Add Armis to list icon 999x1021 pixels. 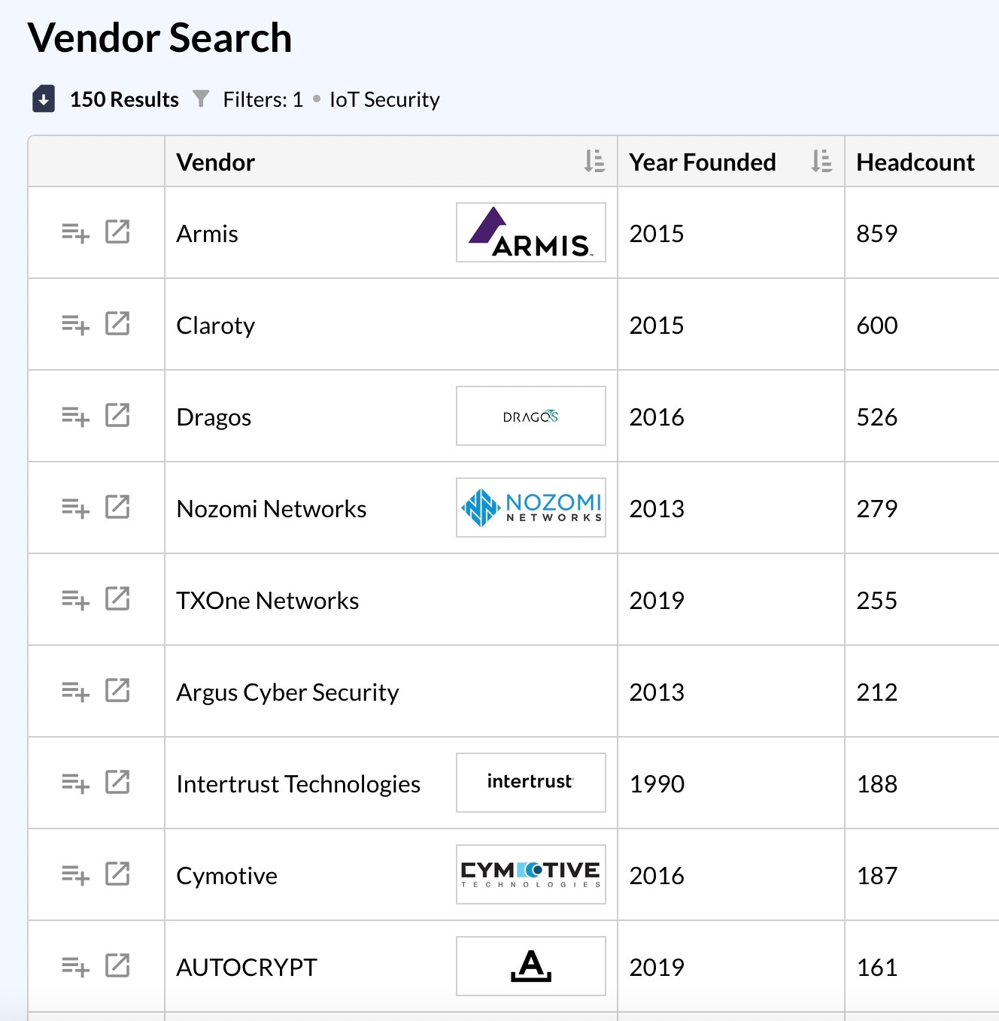pyautogui.click(x=75, y=233)
